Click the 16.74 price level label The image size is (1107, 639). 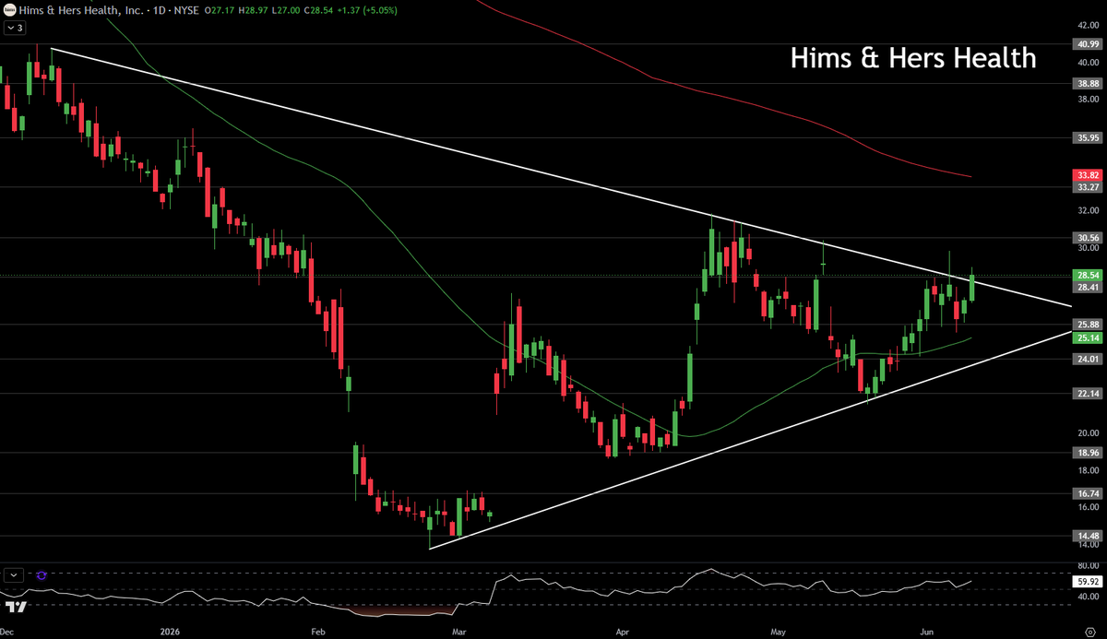1087,493
